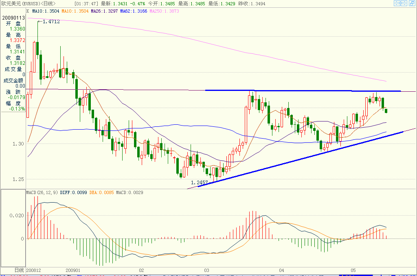Select the MA62:1.3166 indicator label
The width and height of the screenshot is (417, 276).
click(x=134, y=11)
